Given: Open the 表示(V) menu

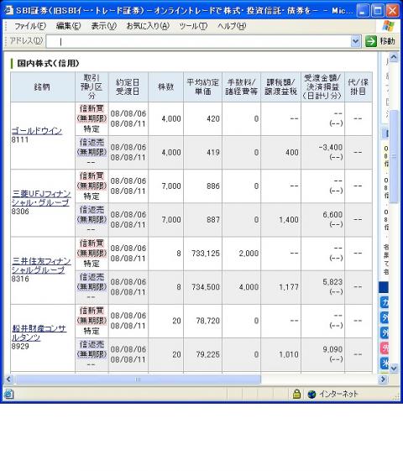Looking at the screenshot, I should pyautogui.click(x=103, y=26).
